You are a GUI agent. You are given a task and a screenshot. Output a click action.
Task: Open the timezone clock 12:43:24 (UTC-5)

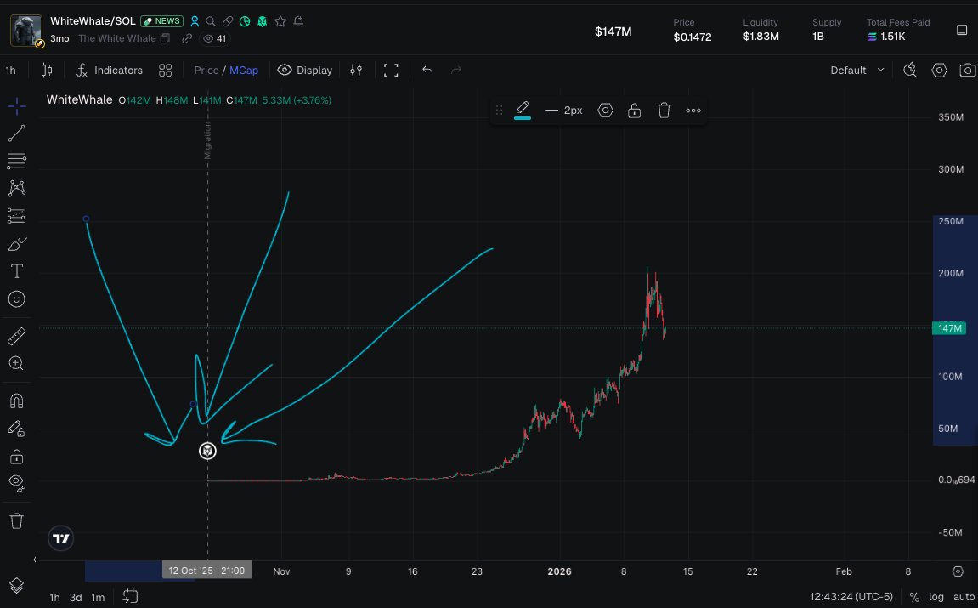pos(851,598)
